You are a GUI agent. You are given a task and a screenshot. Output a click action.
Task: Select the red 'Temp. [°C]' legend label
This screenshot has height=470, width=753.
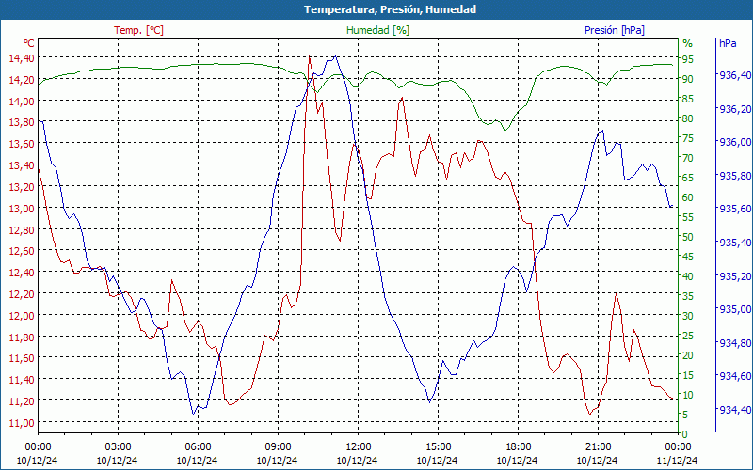click(138, 30)
